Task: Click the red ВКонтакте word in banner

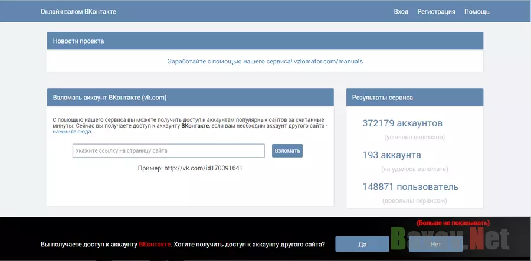Action: click(x=155, y=244)
